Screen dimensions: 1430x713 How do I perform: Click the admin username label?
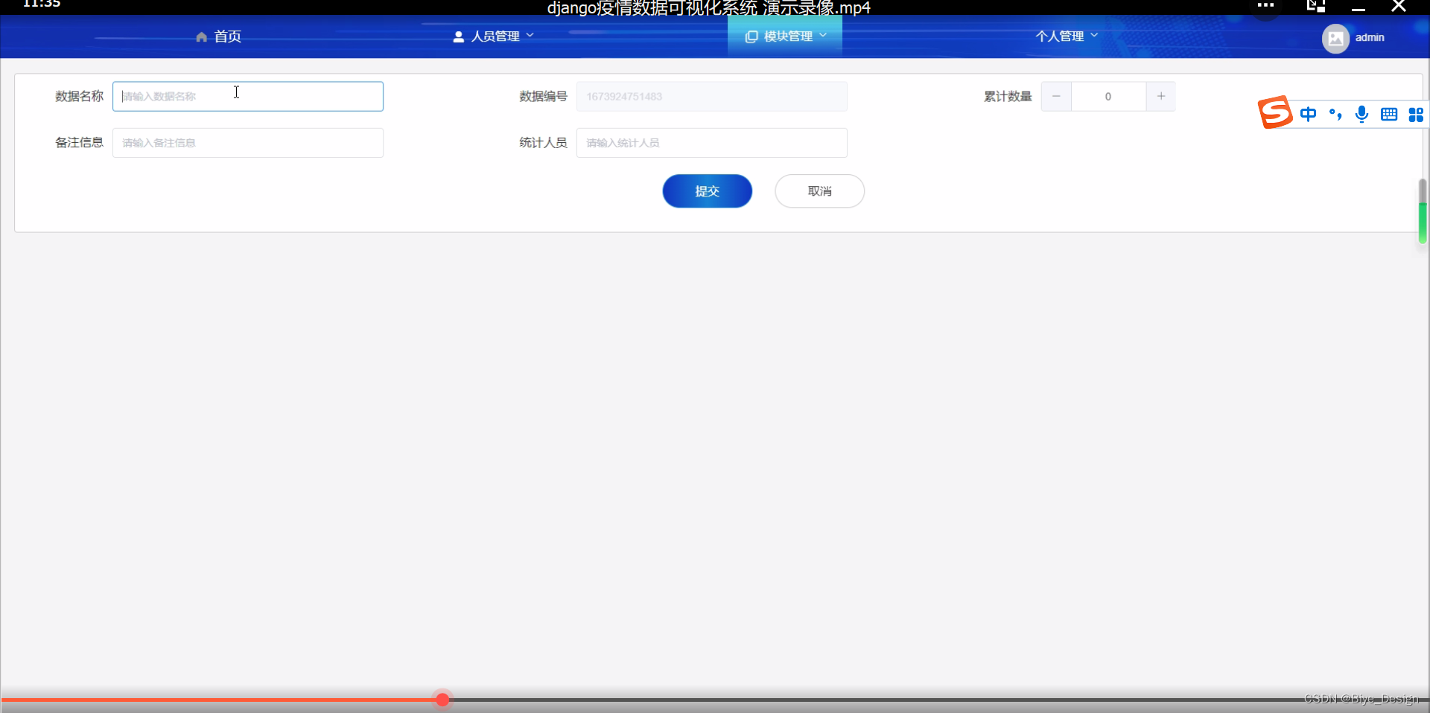1370,37
